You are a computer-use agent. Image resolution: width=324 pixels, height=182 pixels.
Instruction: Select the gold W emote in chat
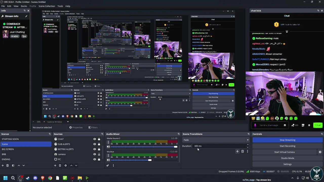point(253,118)
